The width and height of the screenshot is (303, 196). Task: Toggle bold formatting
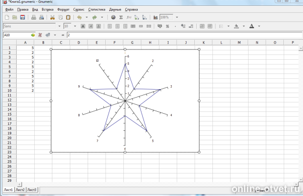tap(83, 26)
